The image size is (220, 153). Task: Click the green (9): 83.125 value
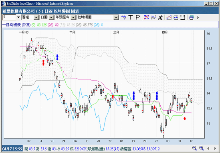point(39,25)
